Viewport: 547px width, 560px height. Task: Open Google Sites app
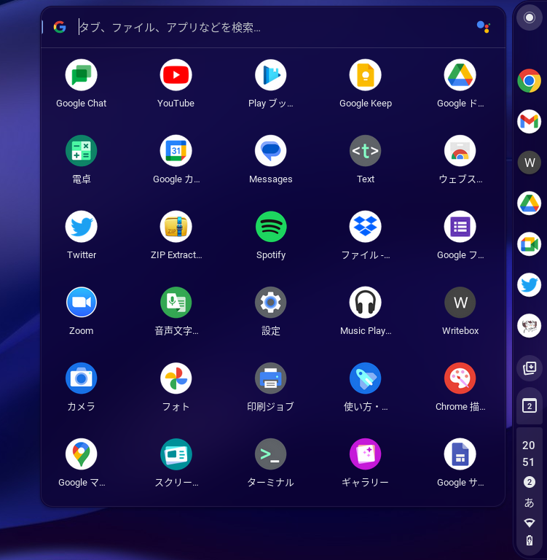coord(460,454)
